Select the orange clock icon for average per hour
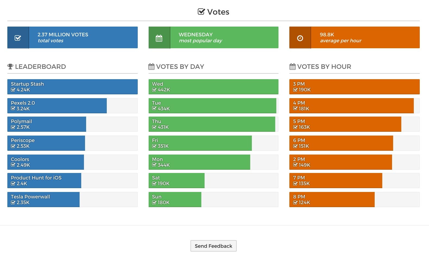The height and width of the screenshot is (257, 429). tap(300, 38)
